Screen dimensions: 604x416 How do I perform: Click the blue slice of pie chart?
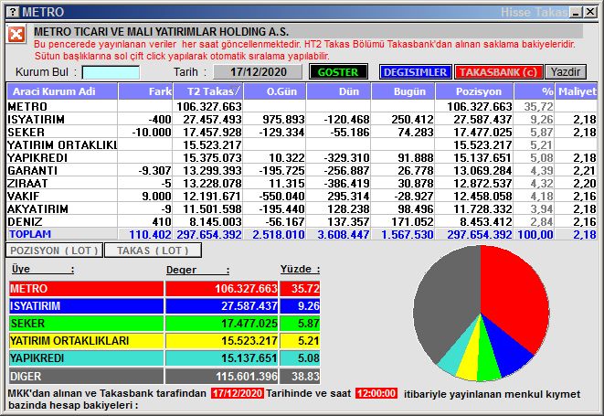[x=508, y=349]
